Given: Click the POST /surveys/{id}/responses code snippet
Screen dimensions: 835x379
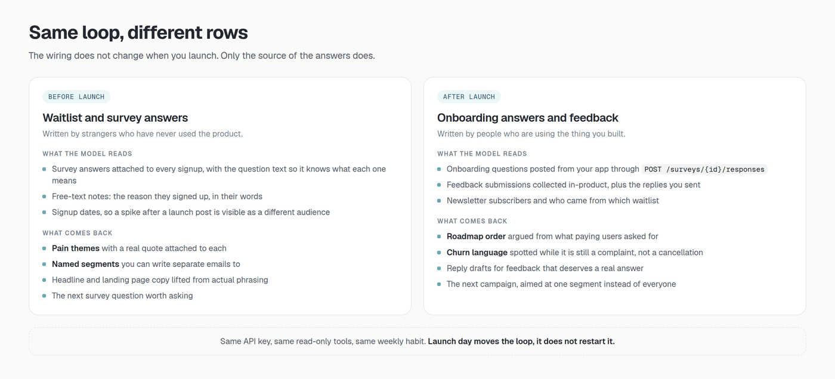Looking at the screenshot, I should (704, 169).
